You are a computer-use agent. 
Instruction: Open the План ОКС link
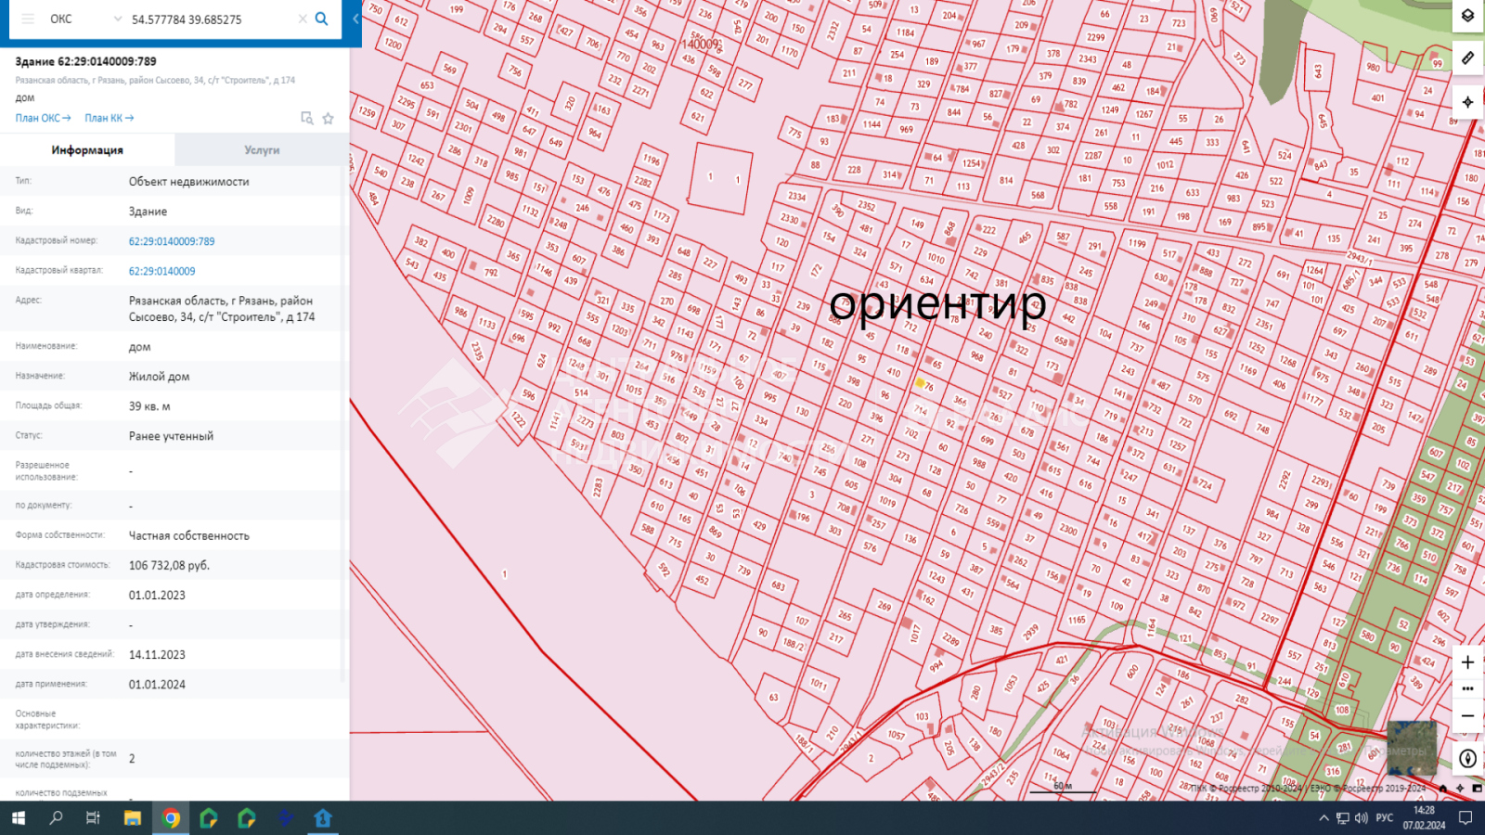coord(43,118)
